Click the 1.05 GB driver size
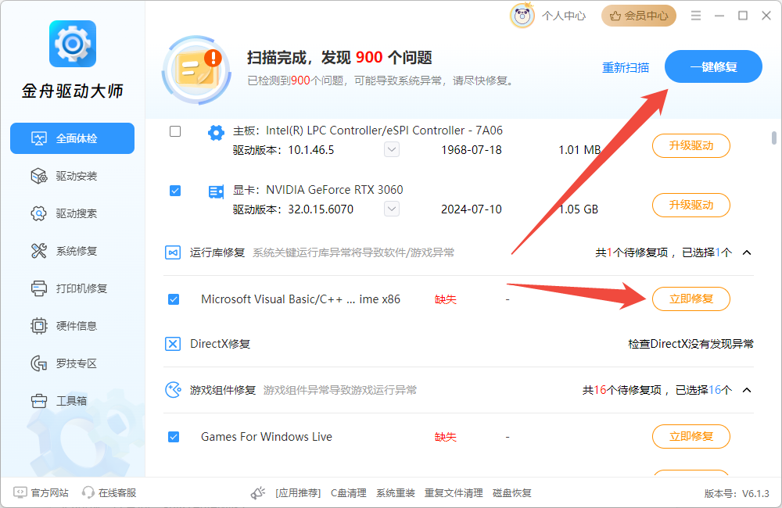 (x=579, y=209)
